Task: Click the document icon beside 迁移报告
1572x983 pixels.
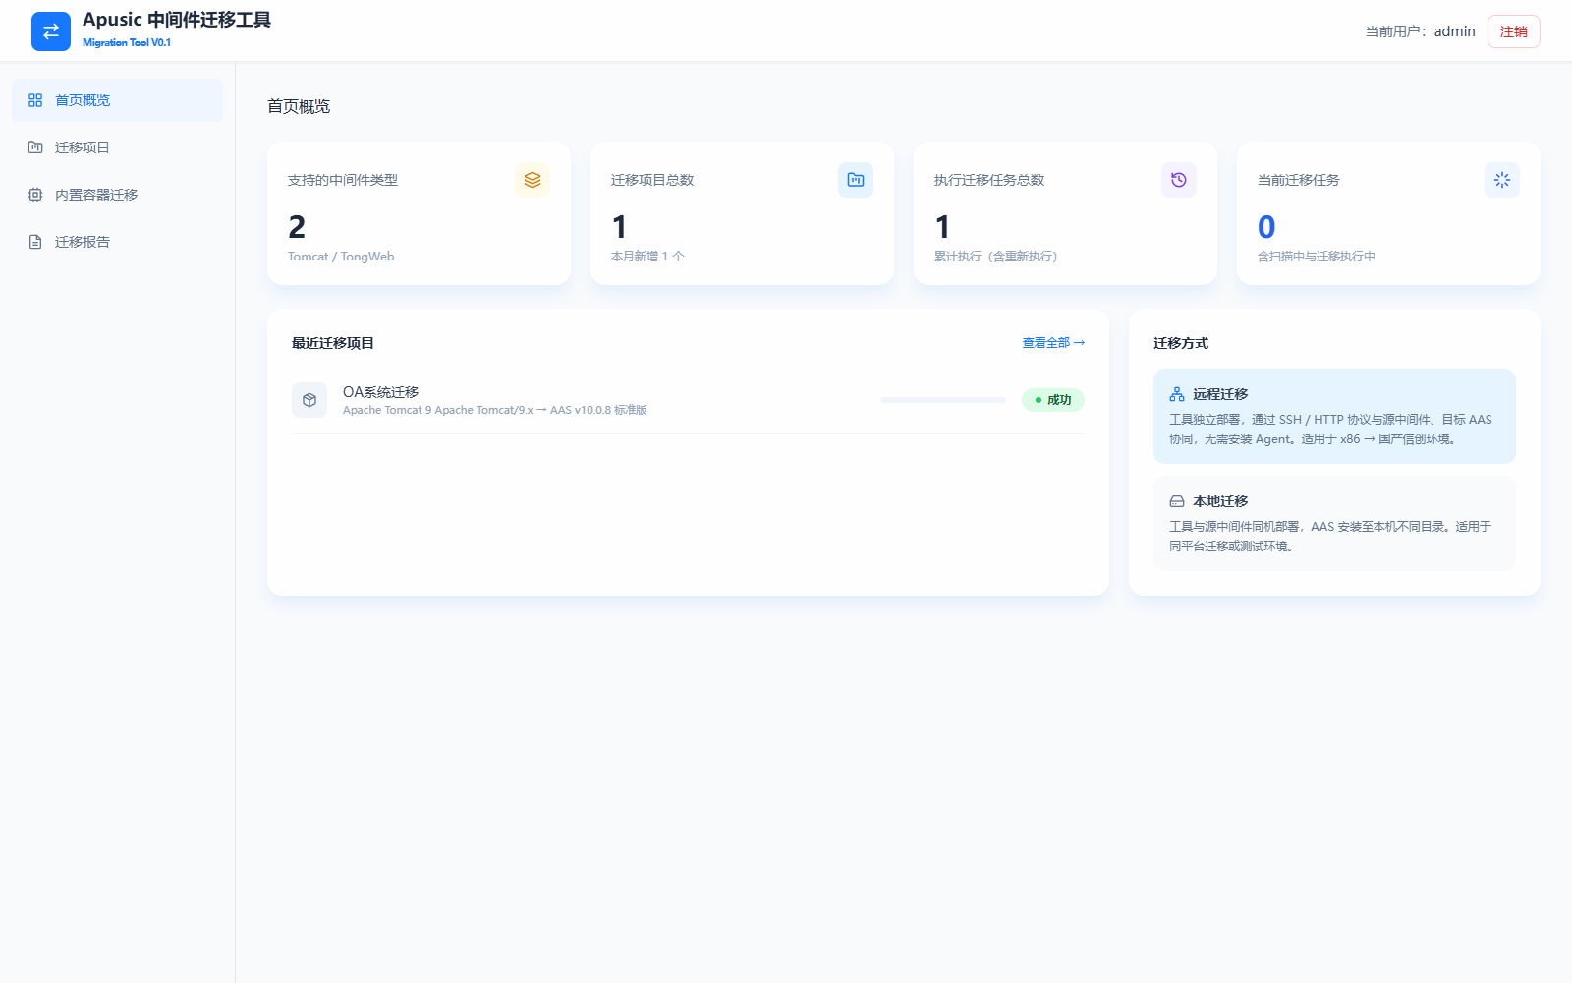Action: (35, 242)
